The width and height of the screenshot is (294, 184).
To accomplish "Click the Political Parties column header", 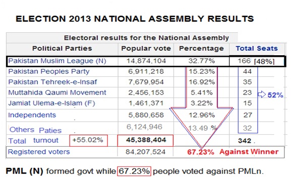I will [x=62, y=48].
